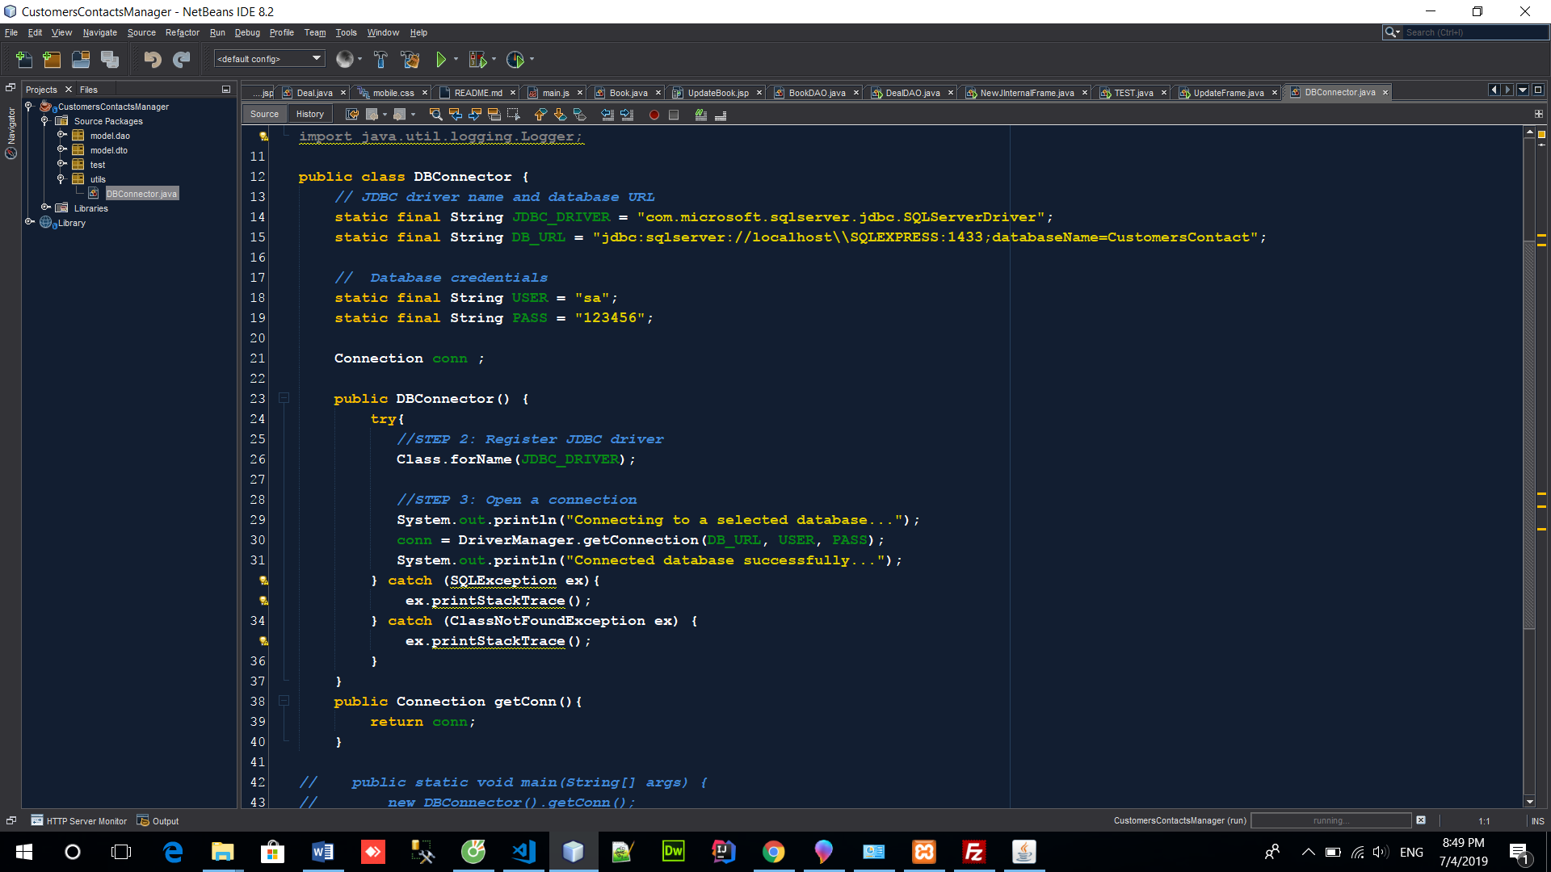Click the Undo arrow icon
1551x872 pixels.
[x=152, y=59]
